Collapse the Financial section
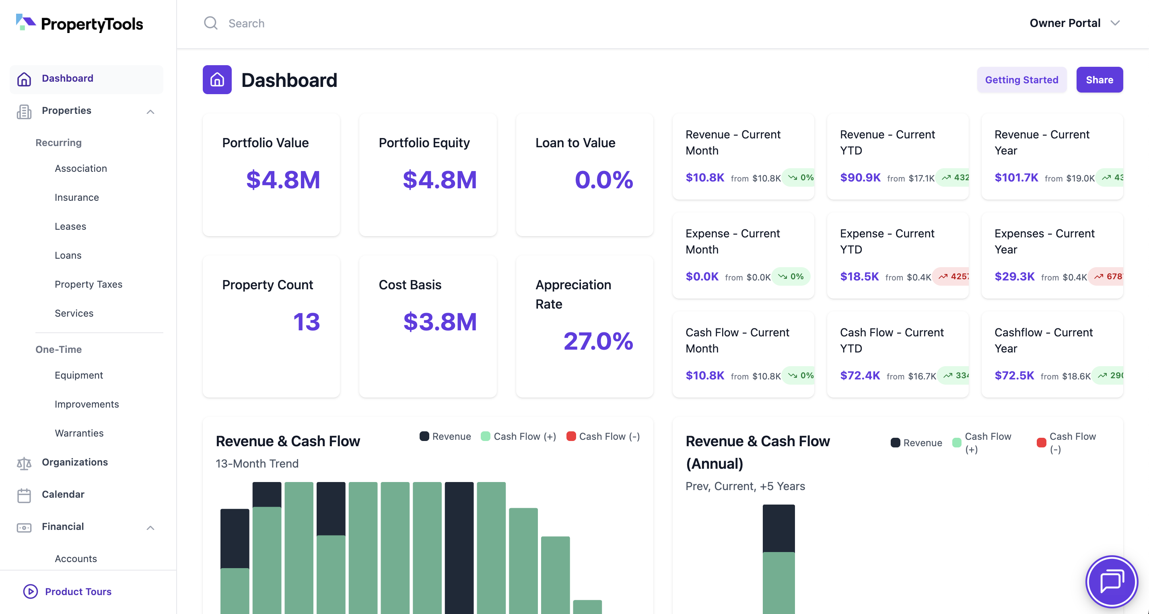 [x=150, y=527]
